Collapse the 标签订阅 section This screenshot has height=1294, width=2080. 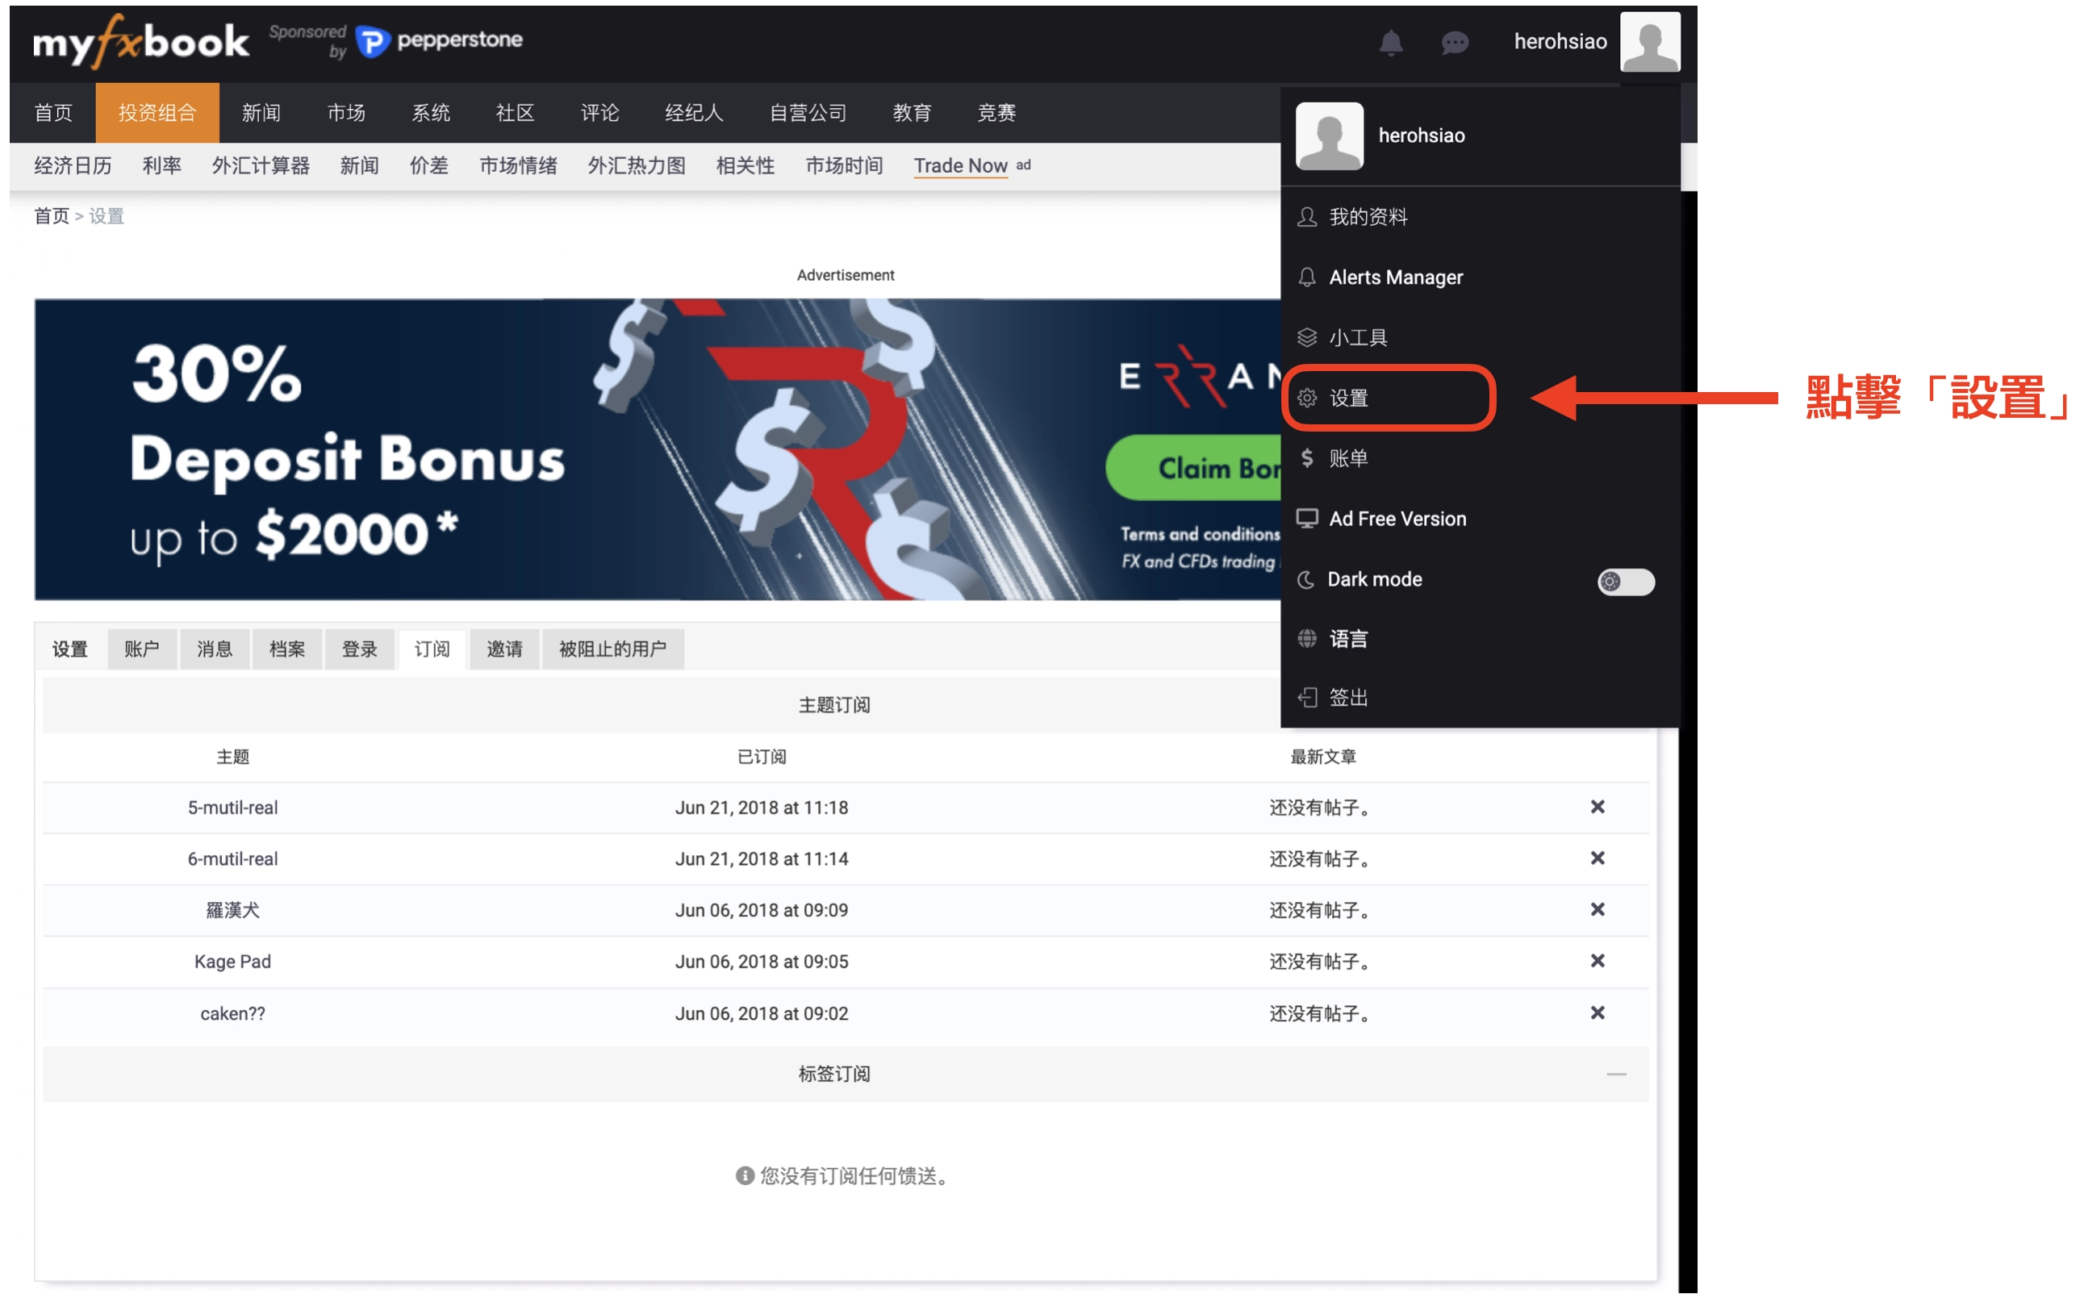(x=1616, y=1074)
